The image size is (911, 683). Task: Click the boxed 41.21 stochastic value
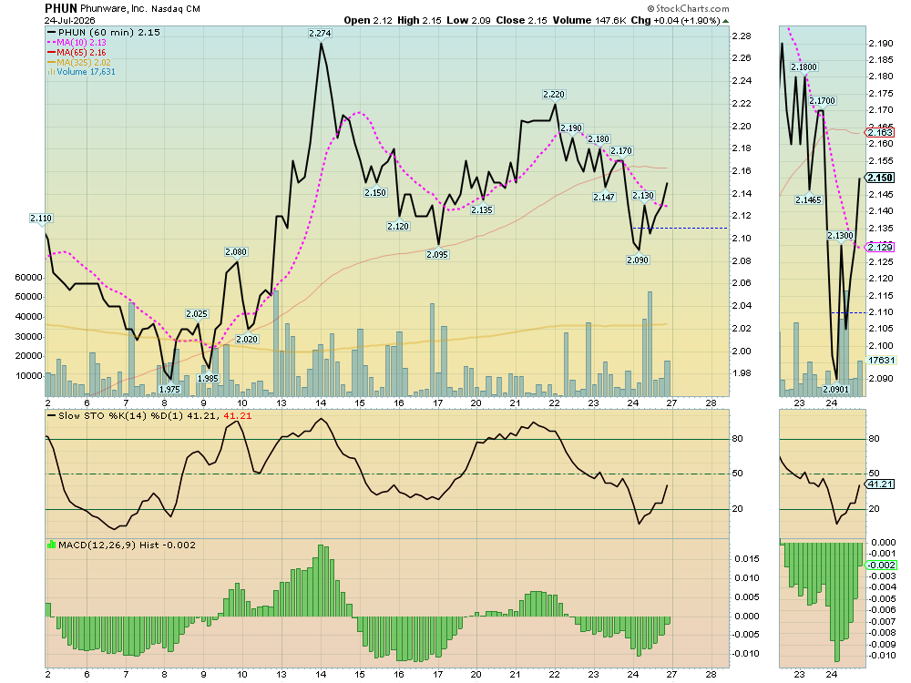pos(880,484)
